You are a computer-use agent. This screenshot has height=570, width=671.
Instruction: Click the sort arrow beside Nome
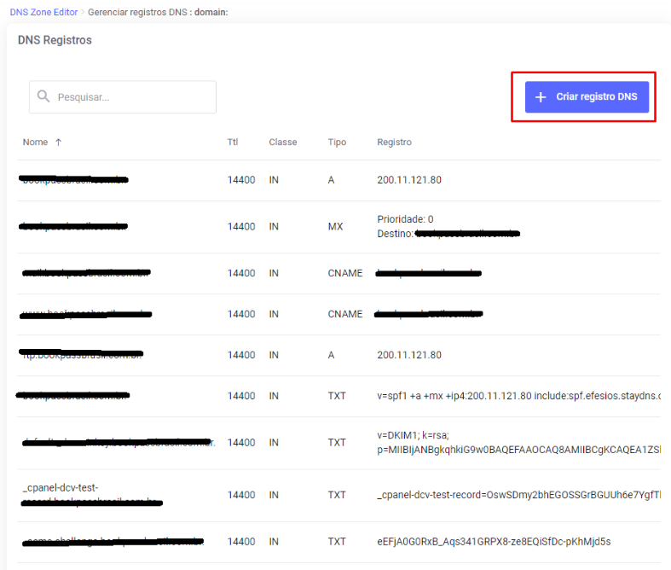coord(59,142)
